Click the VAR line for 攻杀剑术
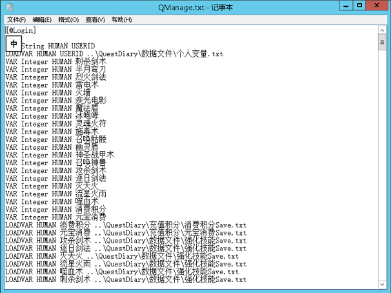This screenshot has height=293, width=391. 56,170
